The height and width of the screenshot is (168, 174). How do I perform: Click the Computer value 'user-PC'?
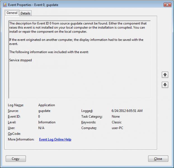pyautogui.click(x=117, y=128)
